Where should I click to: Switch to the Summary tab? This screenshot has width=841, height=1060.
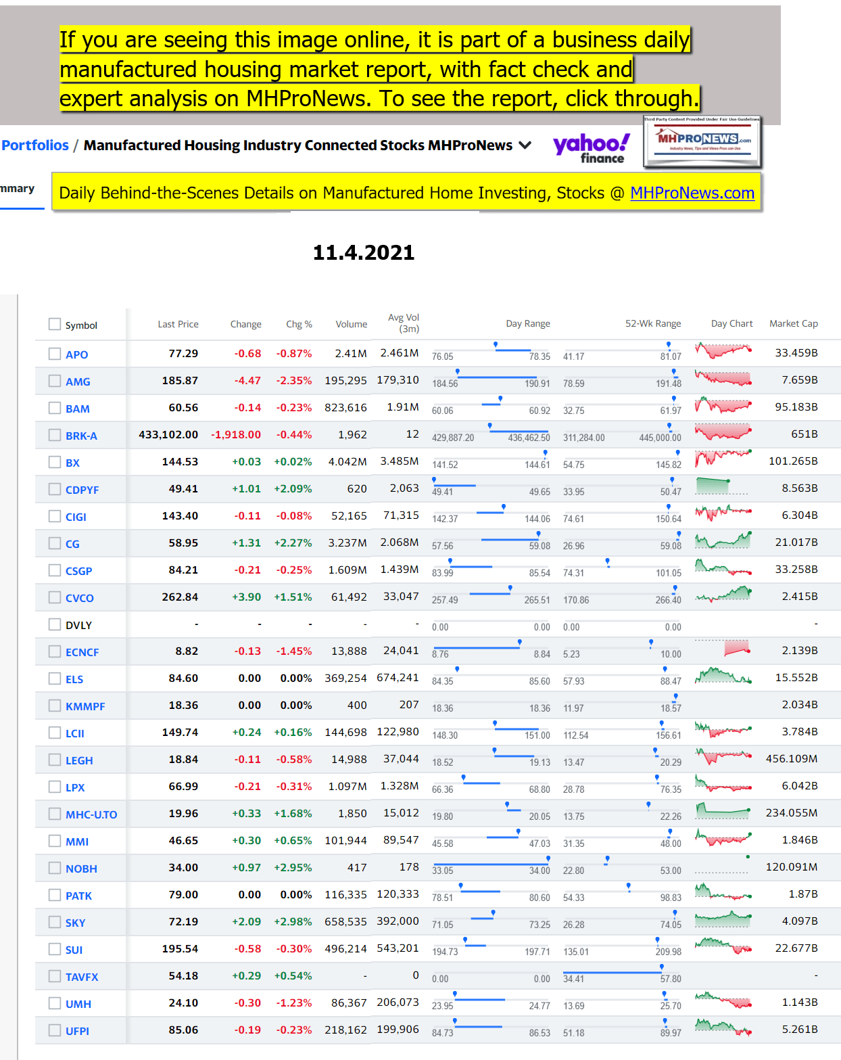click(x=18, y=189)
